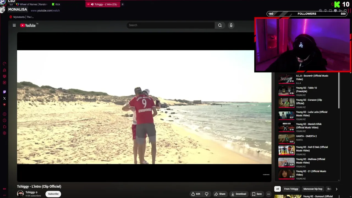Viewport: 352px width, 198px height.
Task: Click video title Tchiggy - L'intro (Clip Officiel)
Action: [39, 186]
